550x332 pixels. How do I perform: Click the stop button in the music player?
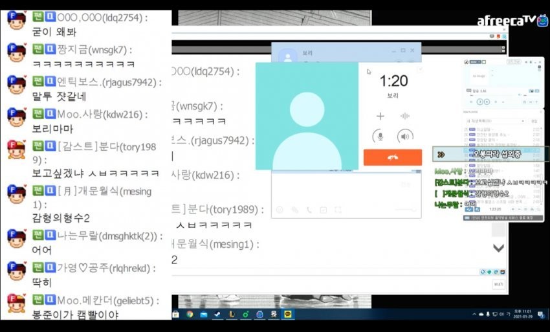(487, 102)
